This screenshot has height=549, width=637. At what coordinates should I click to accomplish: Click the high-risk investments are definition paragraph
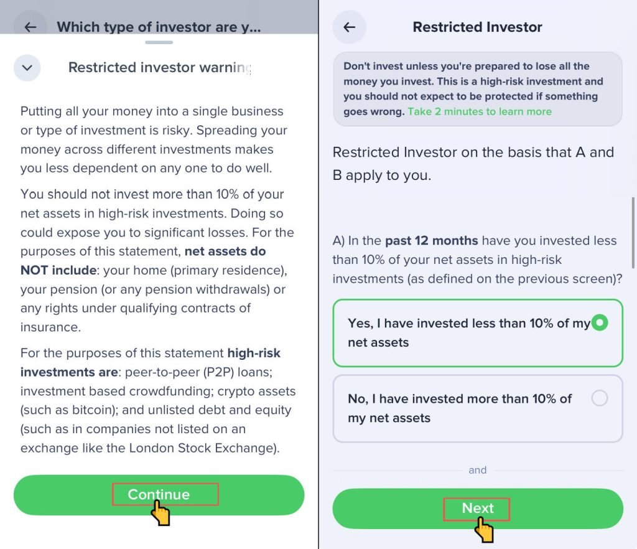pyautogui.click(x=158, y=400)
